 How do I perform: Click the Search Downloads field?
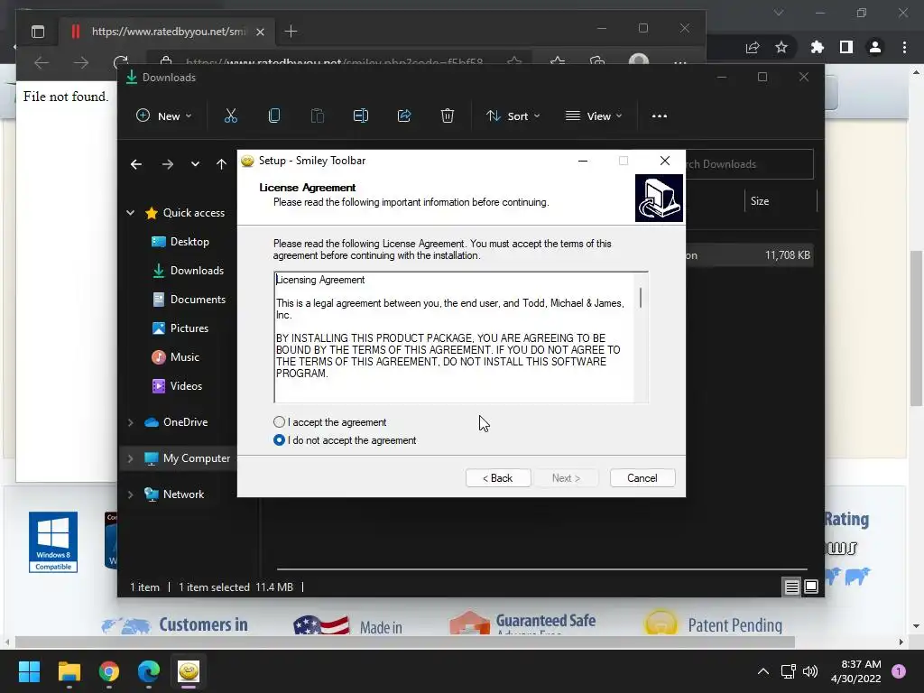point(750,164)
